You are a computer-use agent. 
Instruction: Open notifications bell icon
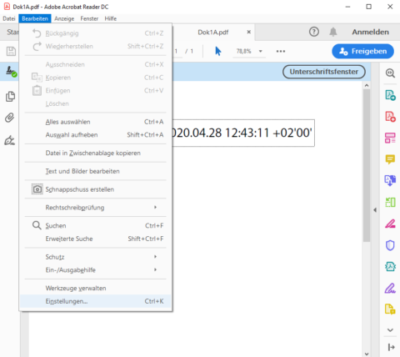[x=333, y=32]
